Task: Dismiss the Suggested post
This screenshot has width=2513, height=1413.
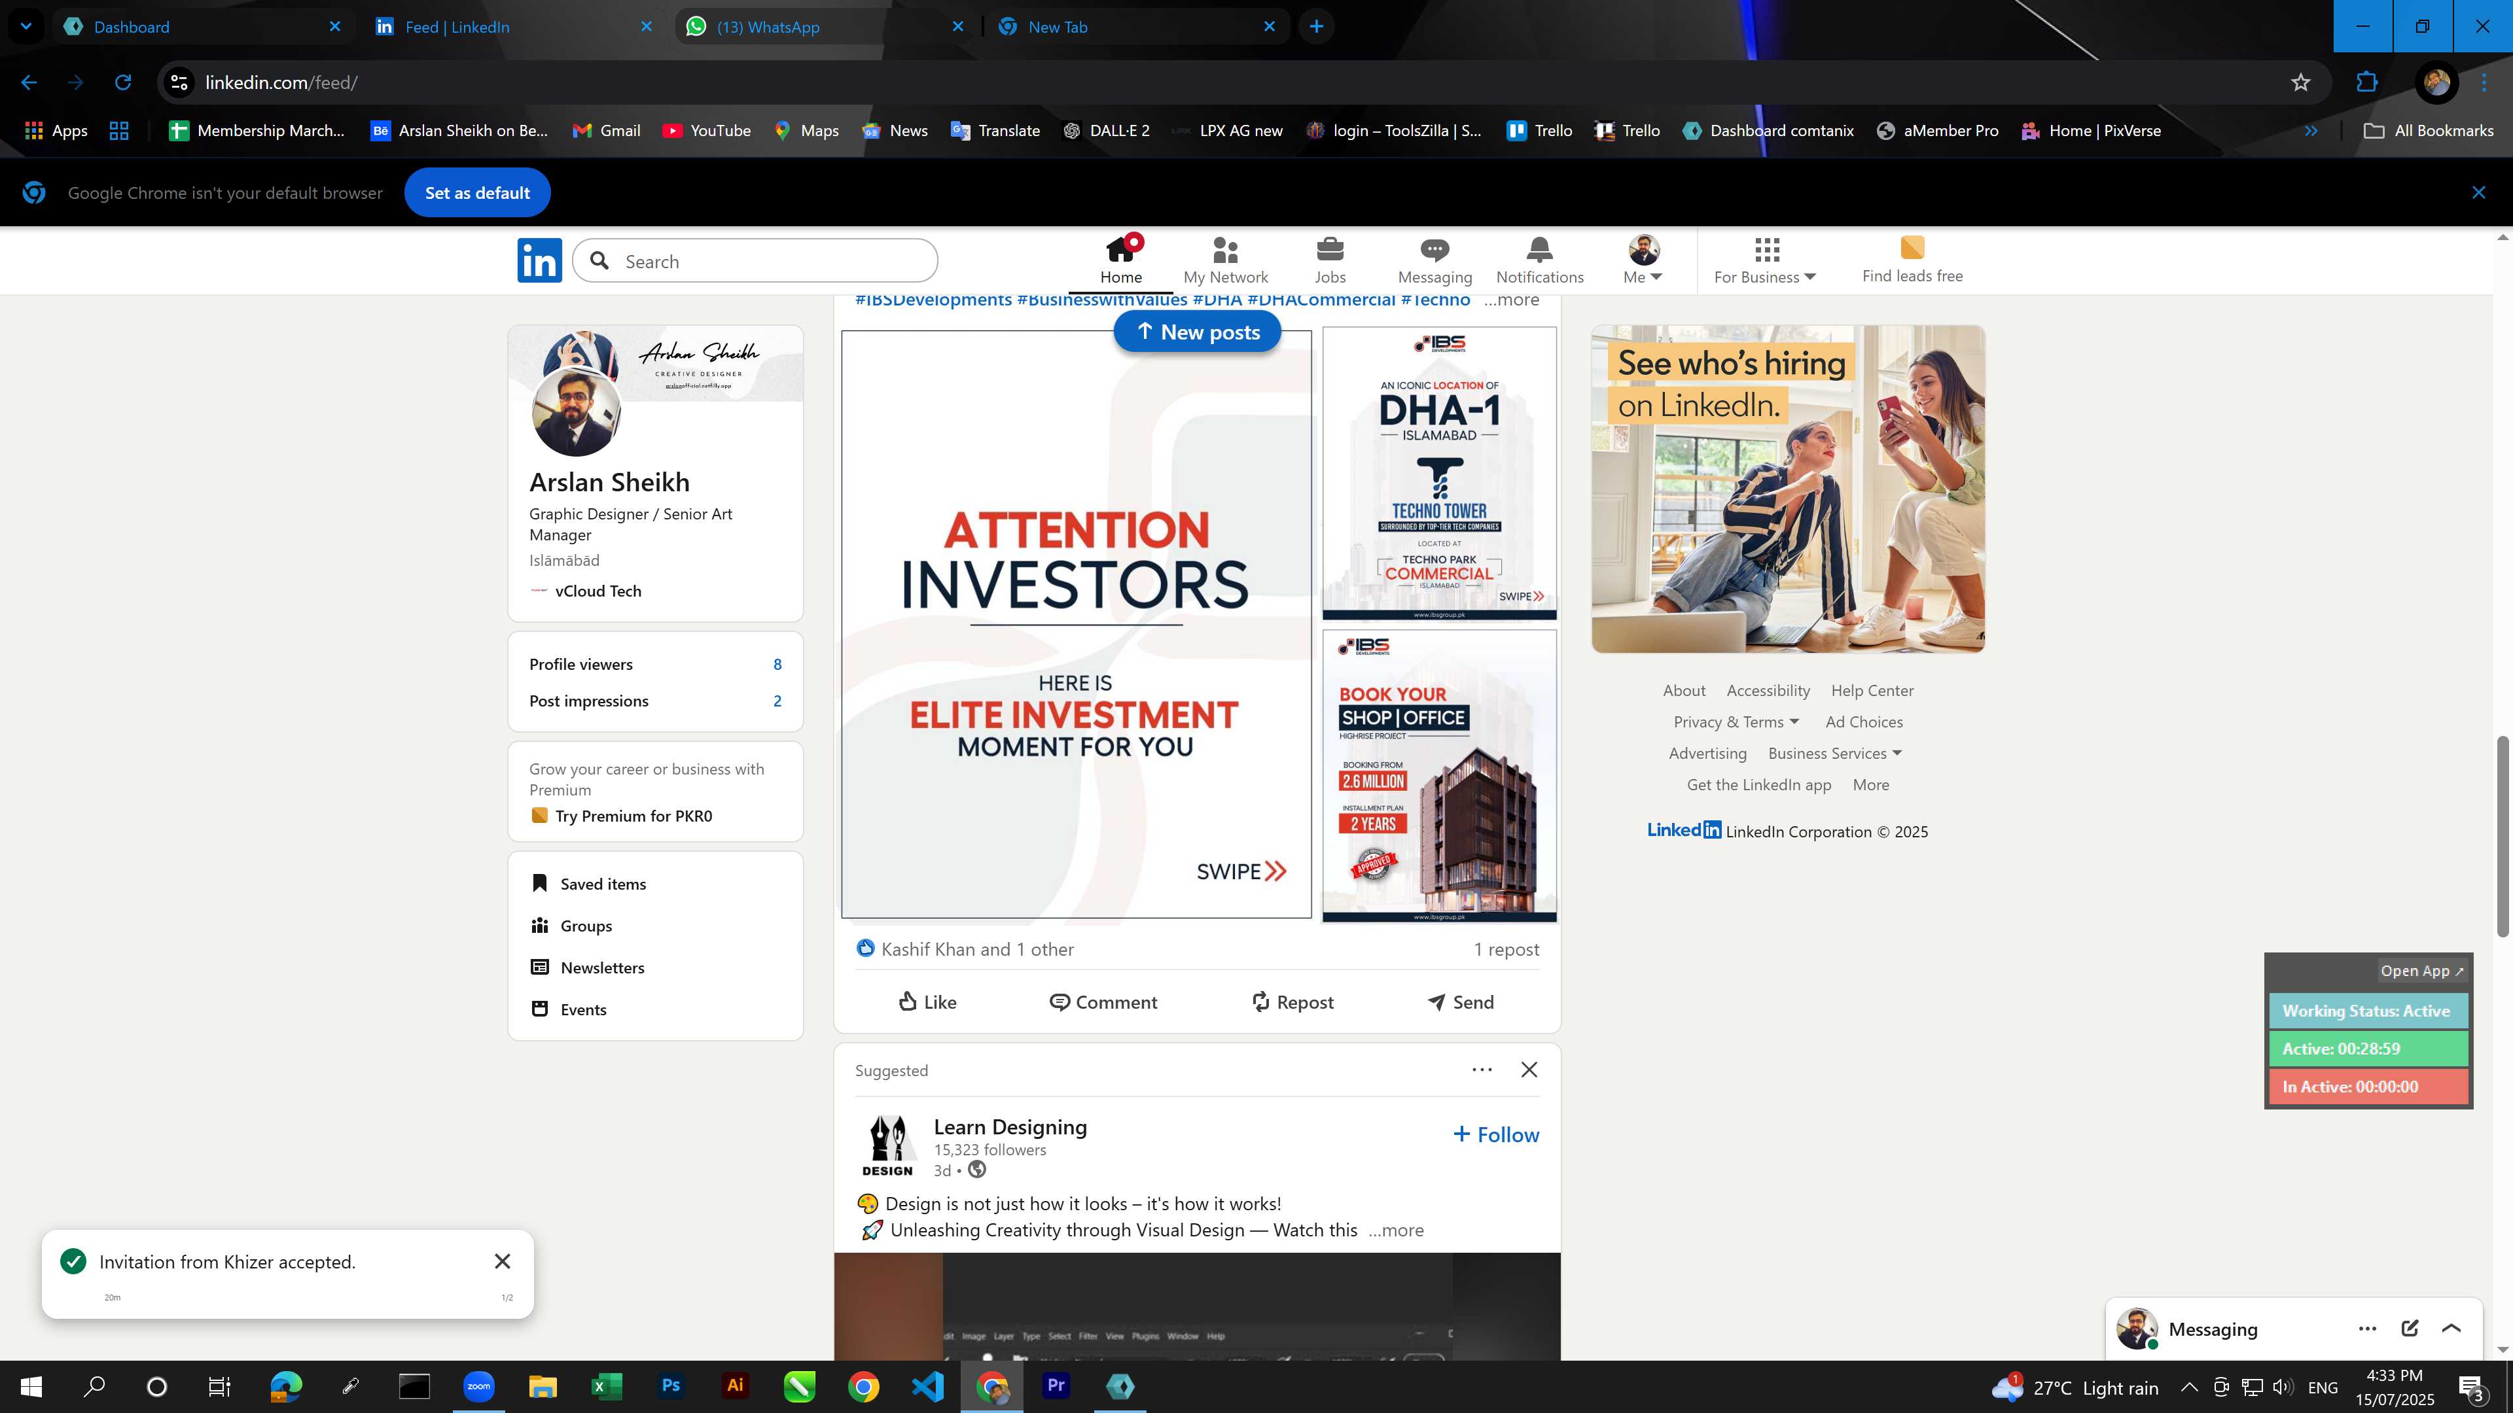Action: tap(1529, 1070)
